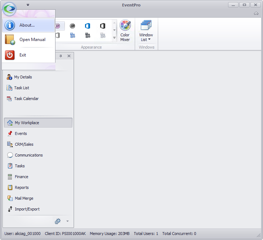Open the Color Mixer
Image resolution: width=263 pixels, height=240 pixels.
[x=125, y=31]
